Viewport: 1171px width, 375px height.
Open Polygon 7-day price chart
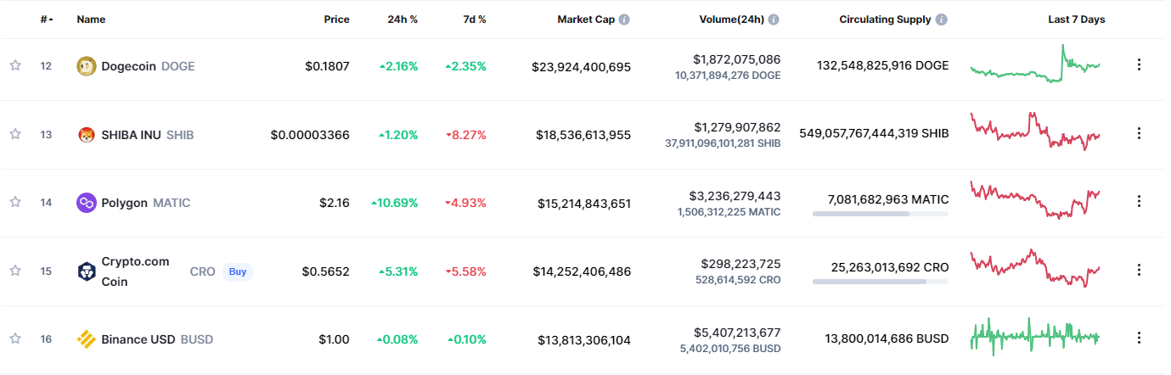[x=1035, y=200]
